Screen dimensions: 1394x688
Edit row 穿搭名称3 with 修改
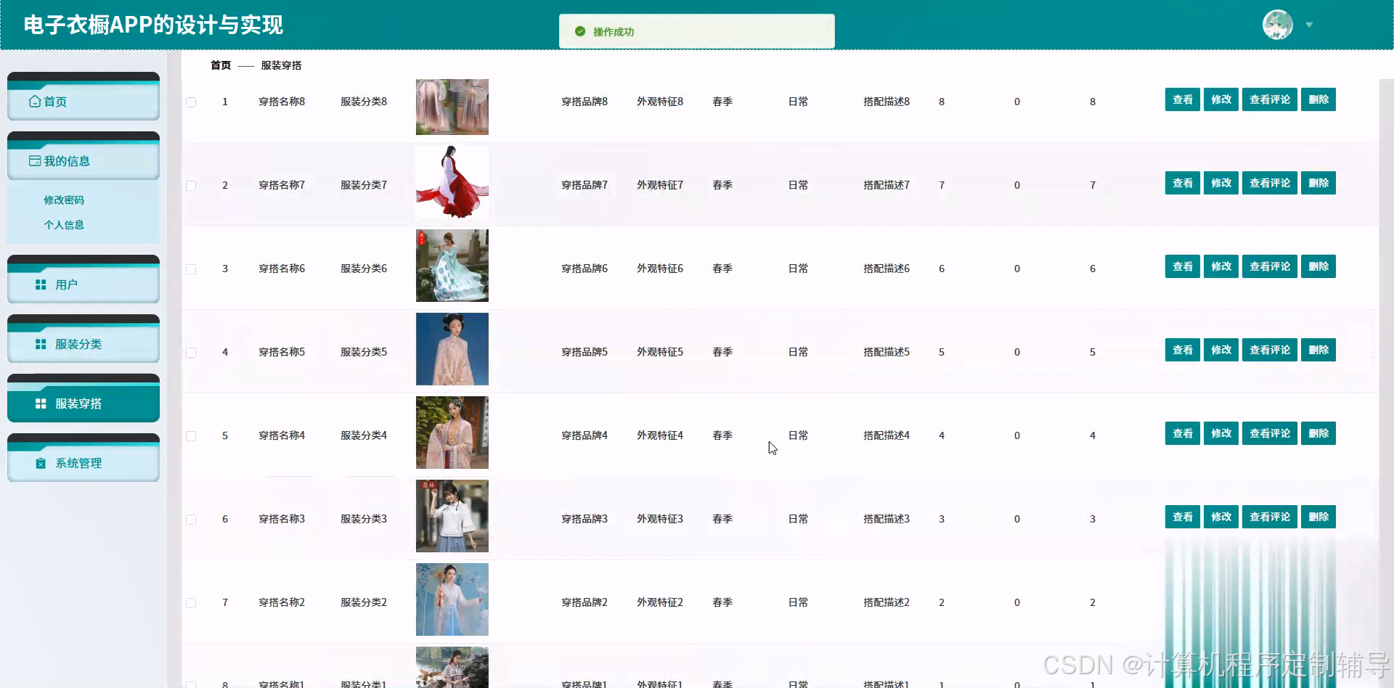tap(1221, 517)
